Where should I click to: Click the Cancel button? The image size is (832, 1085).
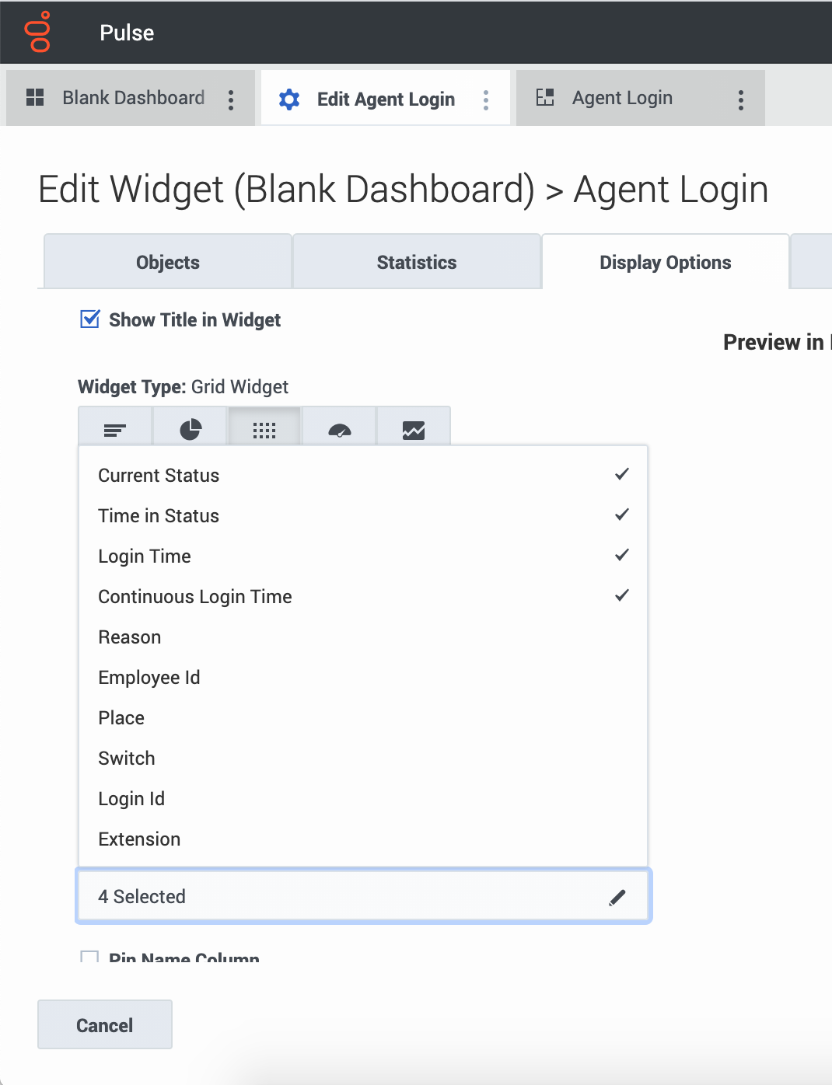pos(105,1024)
